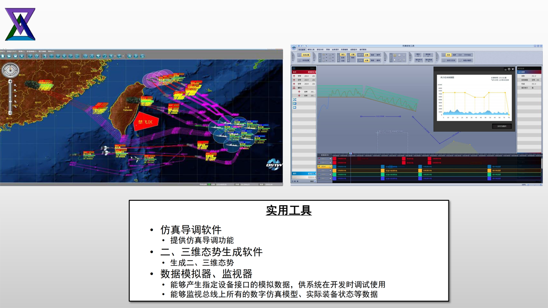
Task: Open the first menu in the map window menubar
Action: (1, 51)
